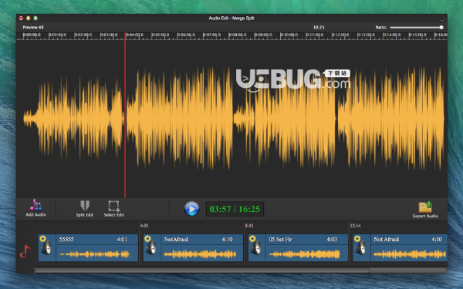Click the 0:14:00.0 mark on the time ruler
463x289 pixels.
pos(392,35)
